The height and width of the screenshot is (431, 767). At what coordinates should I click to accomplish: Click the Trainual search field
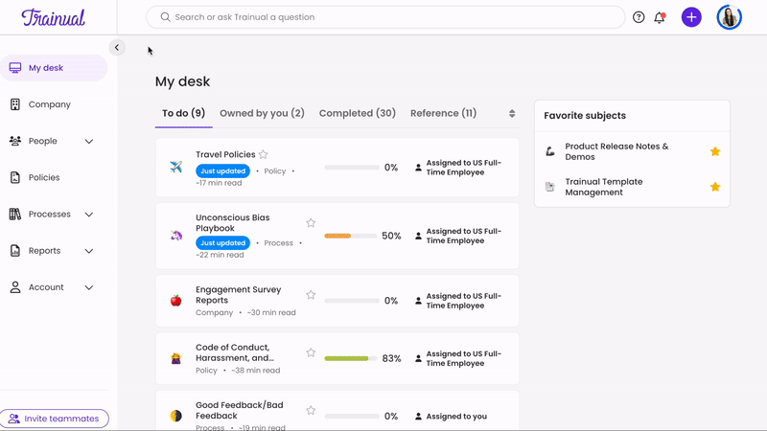[x=383, y=17]
